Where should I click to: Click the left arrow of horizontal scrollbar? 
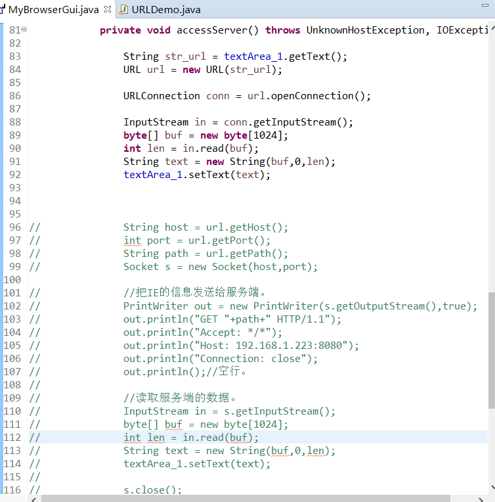point(34,499)
